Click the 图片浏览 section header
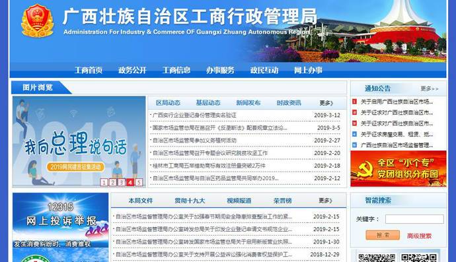 [38, 87]
